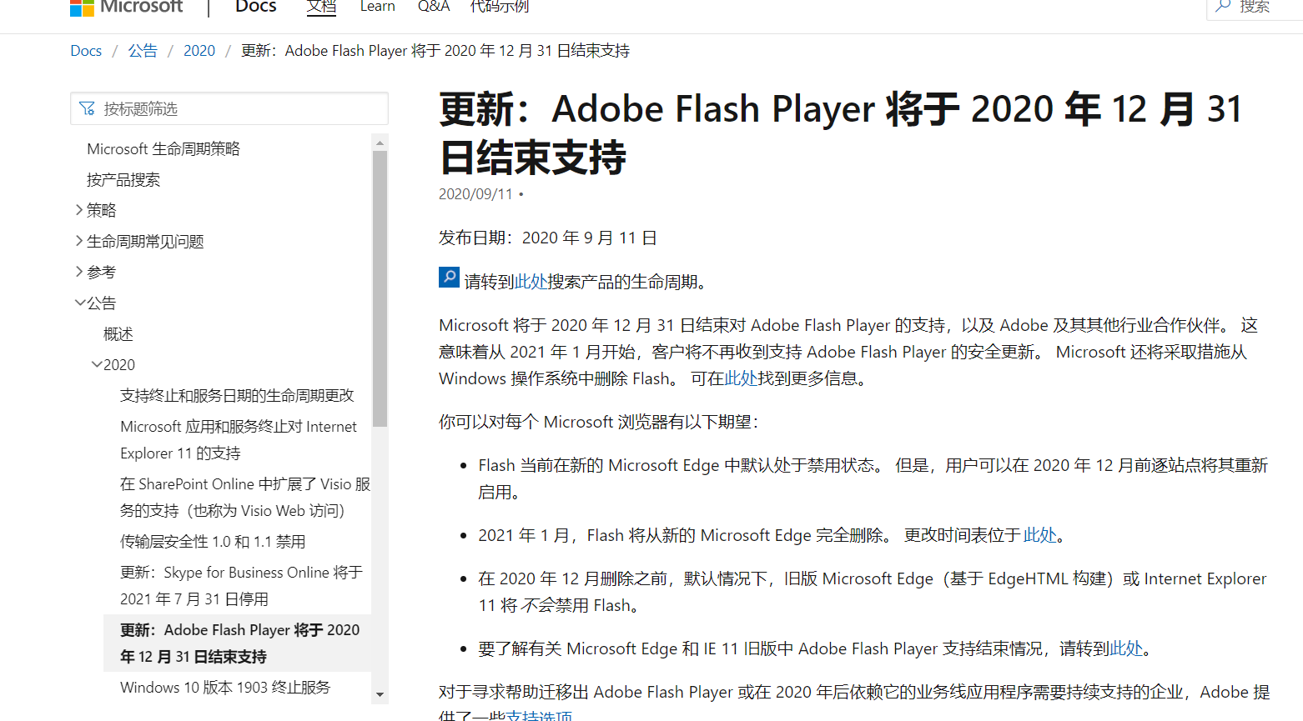
Task: Open the Q&A menu item
Action: pyautogui.click(x=433, y=7)
